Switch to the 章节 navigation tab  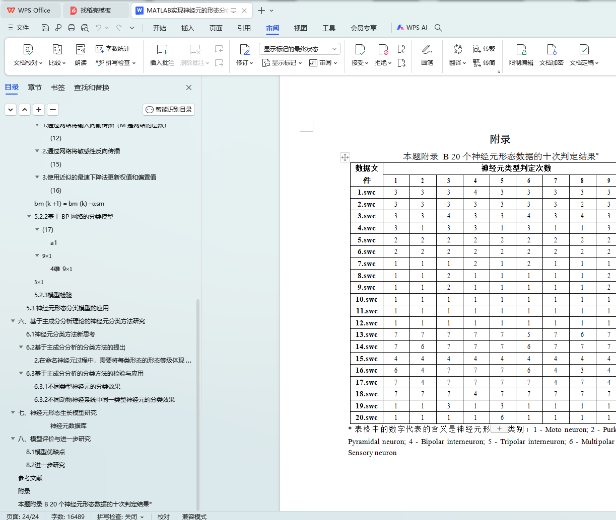click(x=35, y=88)
